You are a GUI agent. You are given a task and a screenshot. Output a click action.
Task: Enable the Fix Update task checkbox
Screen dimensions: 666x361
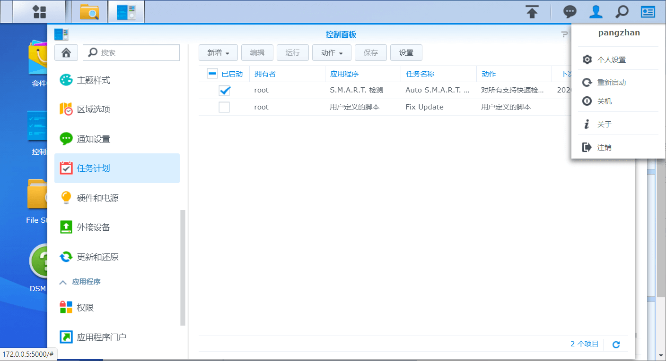pos(224,107)
